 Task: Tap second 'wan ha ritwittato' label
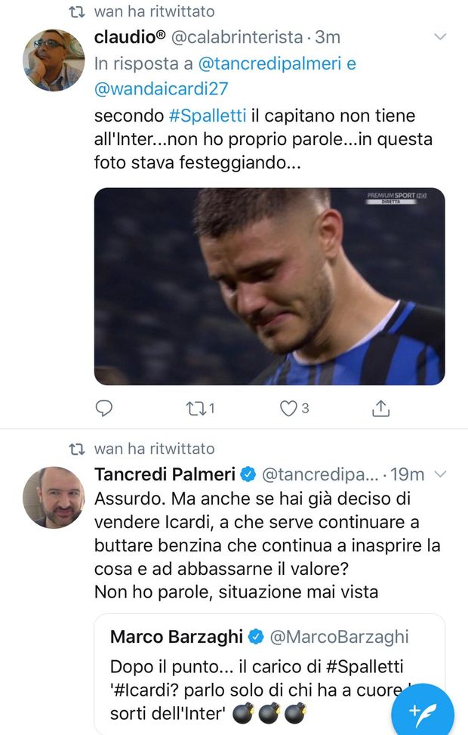(x=154, y=449)
